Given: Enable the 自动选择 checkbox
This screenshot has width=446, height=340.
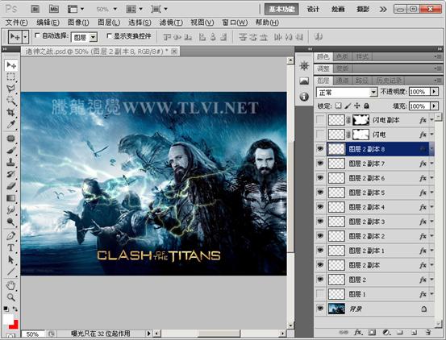Looking at the screenshot, I should pos(37,35).
